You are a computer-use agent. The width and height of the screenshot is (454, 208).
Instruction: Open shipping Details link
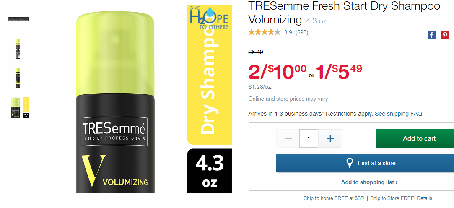pos(425,198)
